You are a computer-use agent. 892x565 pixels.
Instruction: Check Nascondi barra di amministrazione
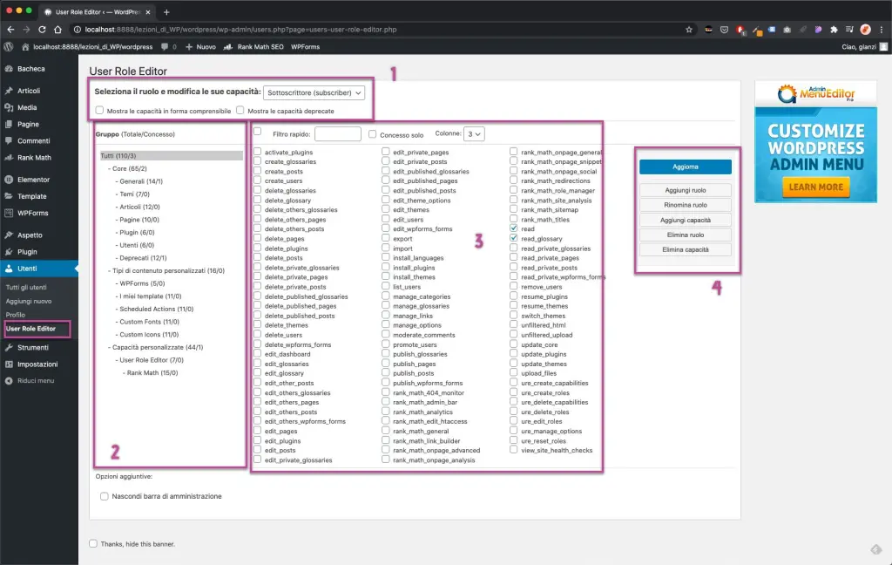point(105,496)
